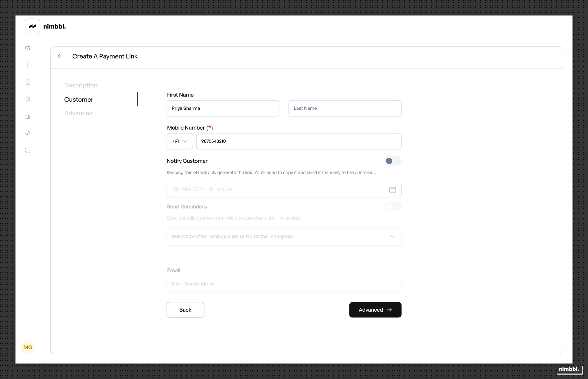
Task: Select the plus icon to create something new
Action: (28, 65)
